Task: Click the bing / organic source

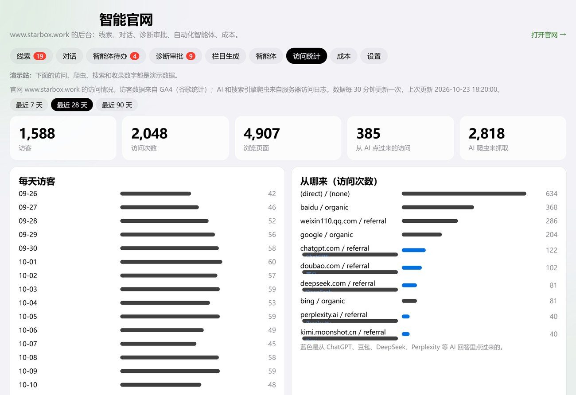Action: coord(323,301)
